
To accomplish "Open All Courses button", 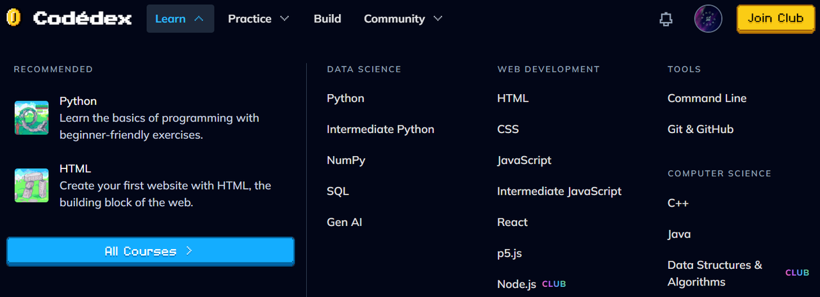I will 151,251.
